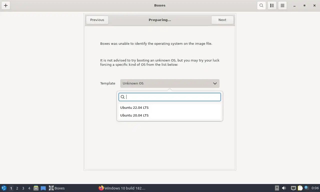Image resolution: width=320 pixels, height=192 pixels.
Task: Minimize the Boxes window
Action: click(294, 5)
